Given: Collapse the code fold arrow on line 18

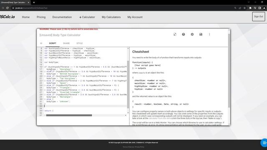Looking at the screenshot, I should pyautogui.click(x=43, y=72).
